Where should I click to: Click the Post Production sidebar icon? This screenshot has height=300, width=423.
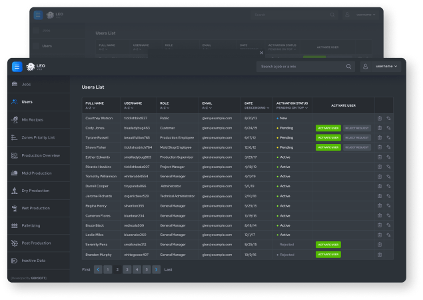coord(15,243)
